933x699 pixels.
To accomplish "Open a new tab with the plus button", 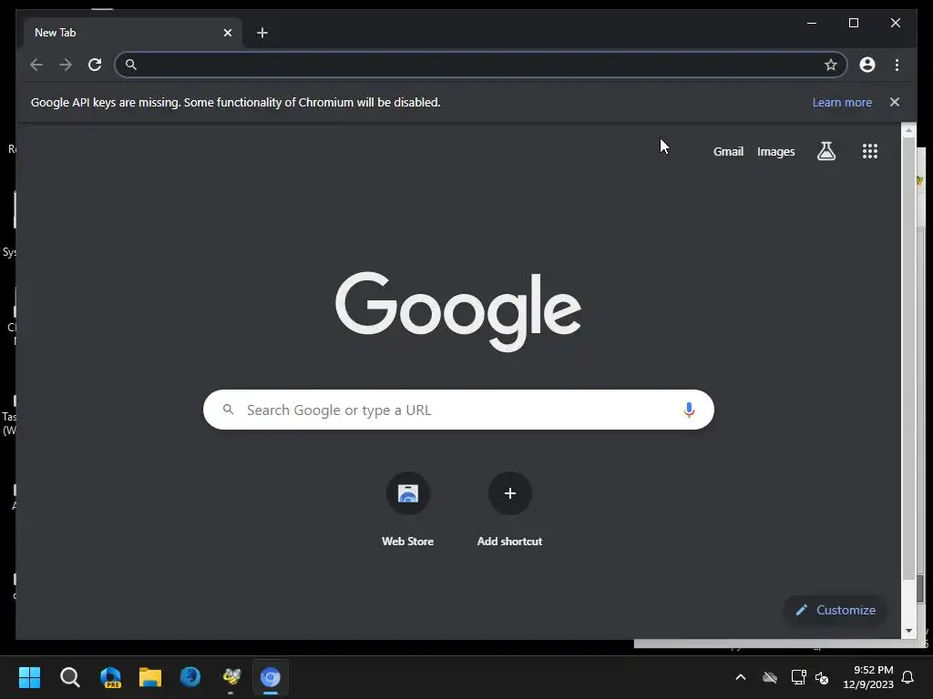I will click(262, 33).
